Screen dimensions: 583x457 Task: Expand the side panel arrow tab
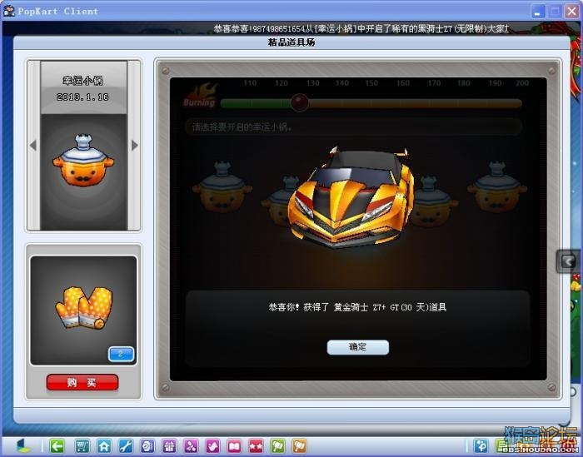568,261
